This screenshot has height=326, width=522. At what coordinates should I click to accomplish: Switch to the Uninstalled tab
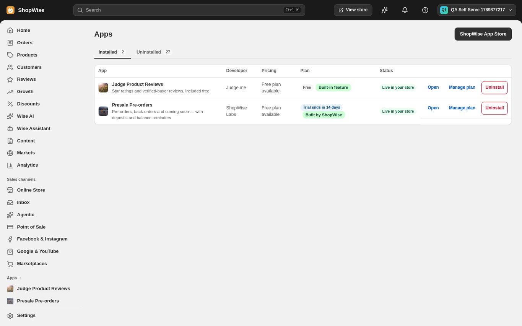click(154, 52)
